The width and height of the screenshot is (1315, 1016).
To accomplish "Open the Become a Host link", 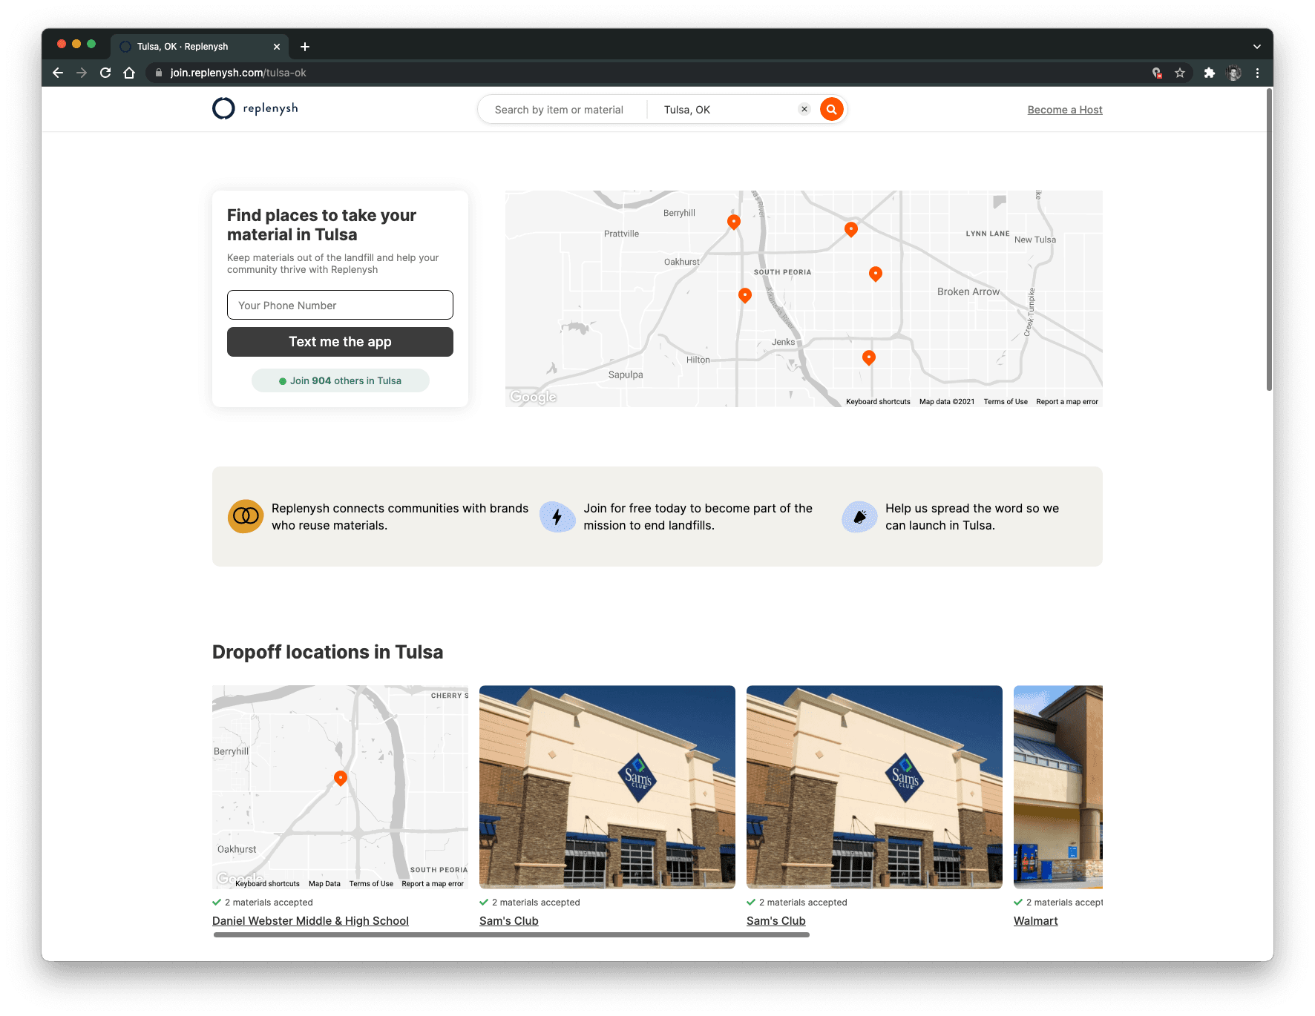I will tap(1064, 110).
